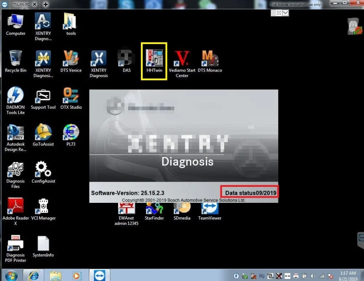Open the network signal tray icon
The image size is (364, 281).
(322, 276)
